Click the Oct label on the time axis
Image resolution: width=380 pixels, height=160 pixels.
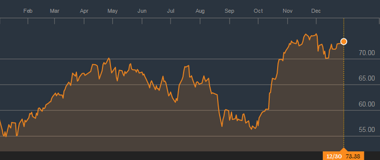pos(258,11)
